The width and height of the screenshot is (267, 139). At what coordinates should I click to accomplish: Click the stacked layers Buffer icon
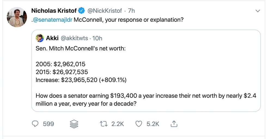coord(74,124)
